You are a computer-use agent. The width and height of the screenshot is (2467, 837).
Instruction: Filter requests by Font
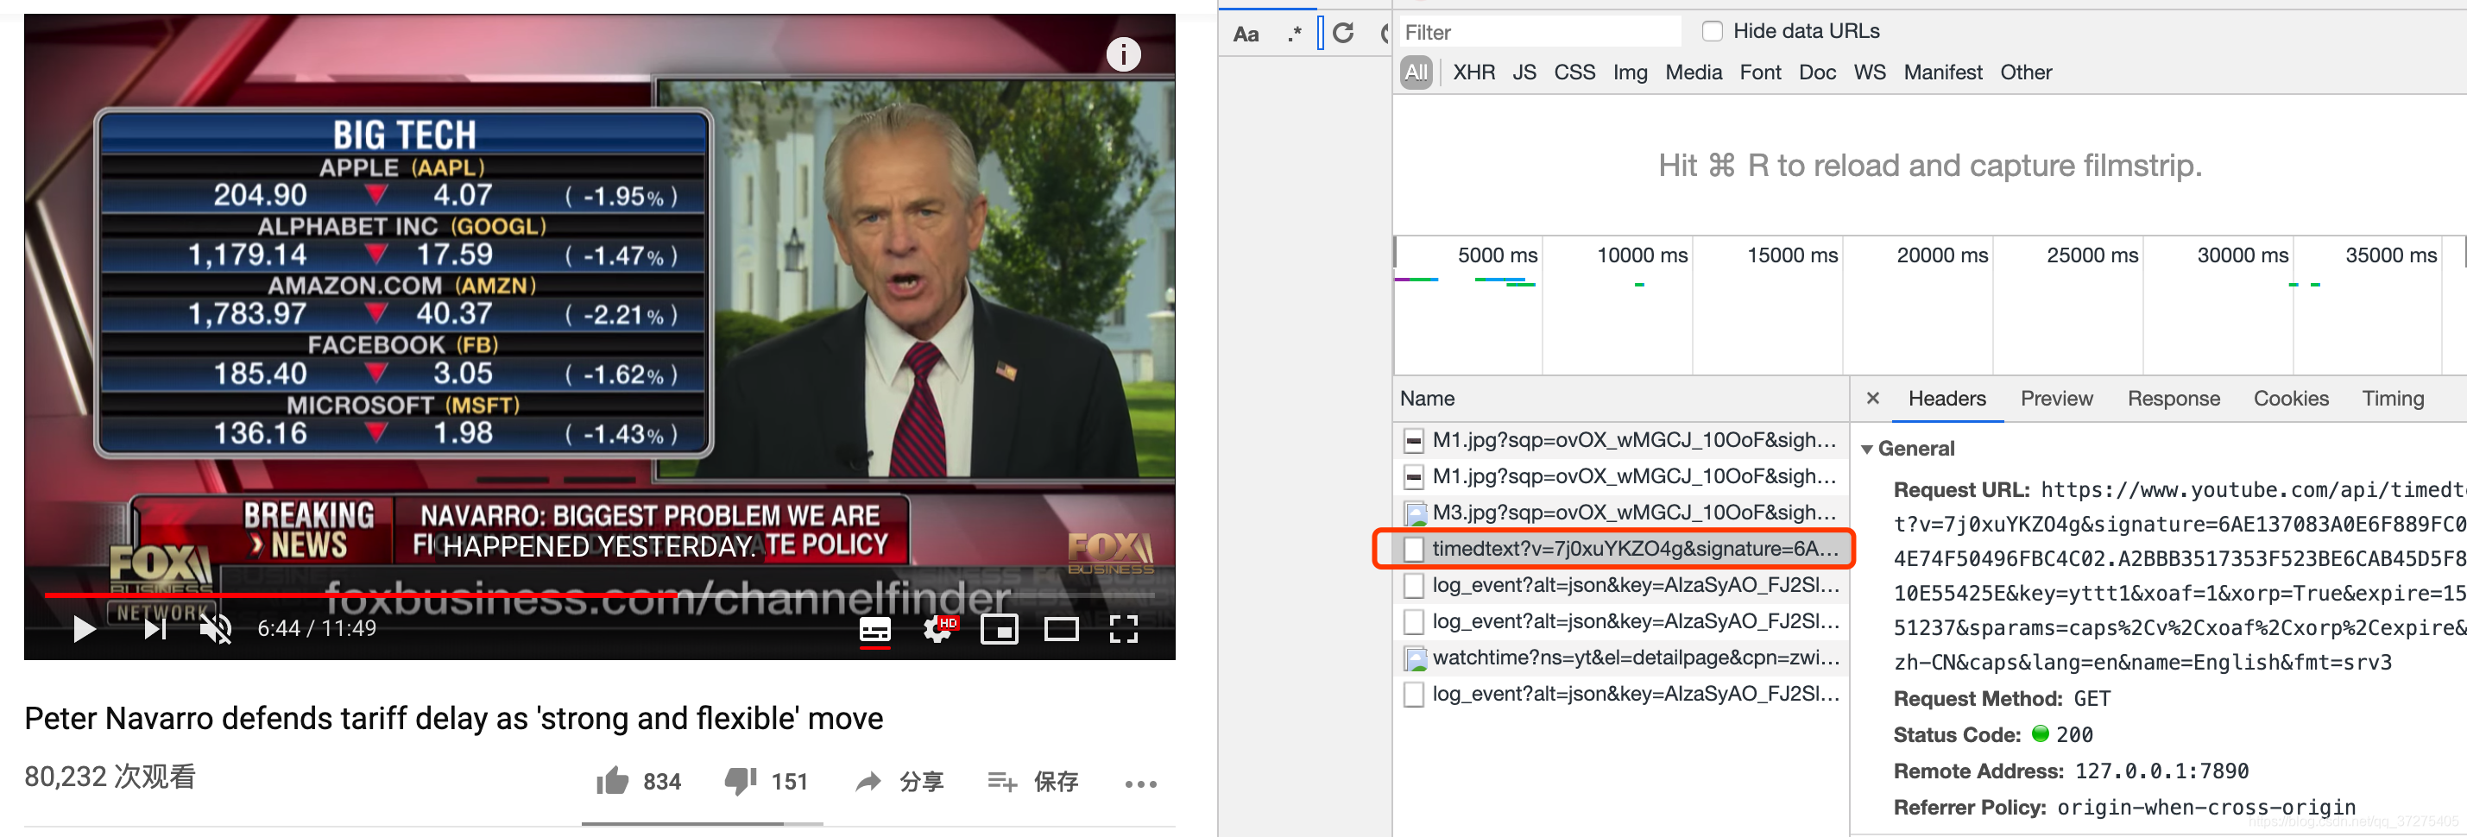coord(1759,72)
